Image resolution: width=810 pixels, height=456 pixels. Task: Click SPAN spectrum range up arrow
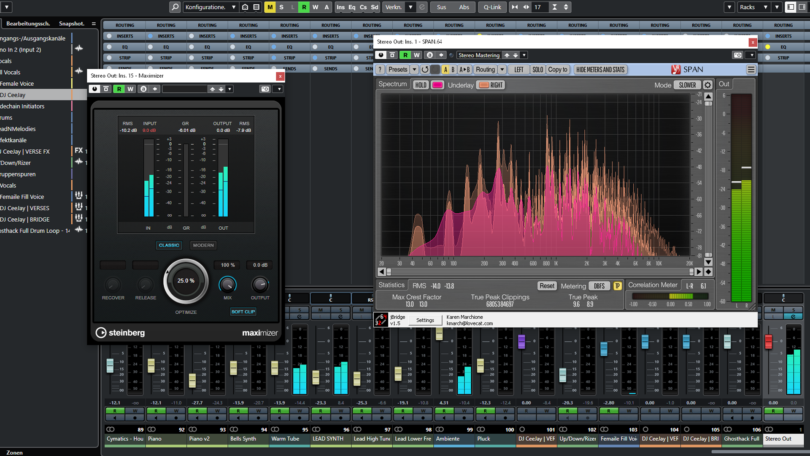click(709, 96)
